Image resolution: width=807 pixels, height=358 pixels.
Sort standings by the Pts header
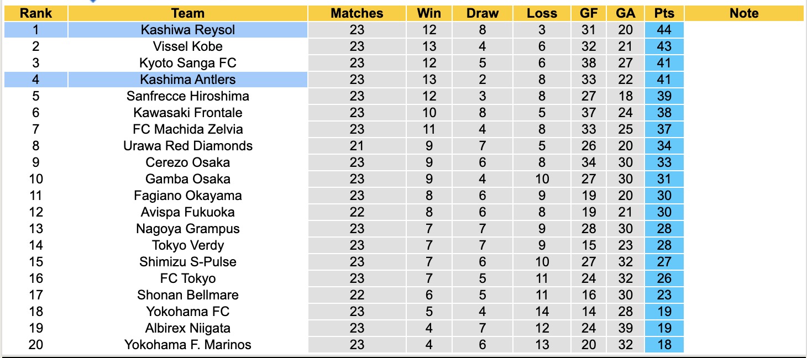click(664, 13)
